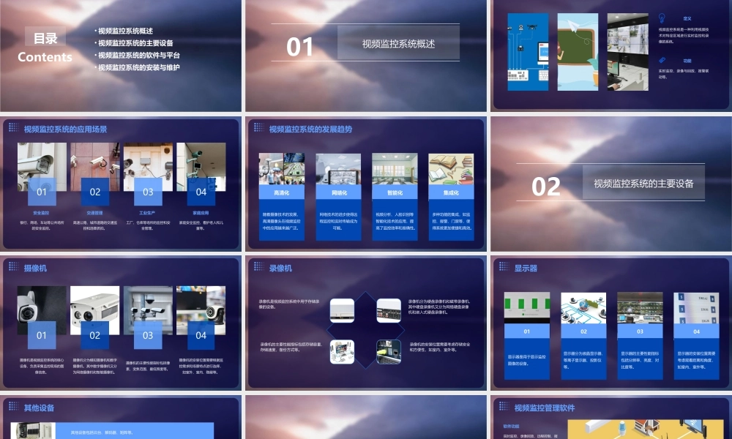Screen dimensions: 732x439
Task: Open the green chalkboard illustration
Action: click(578, 52)
